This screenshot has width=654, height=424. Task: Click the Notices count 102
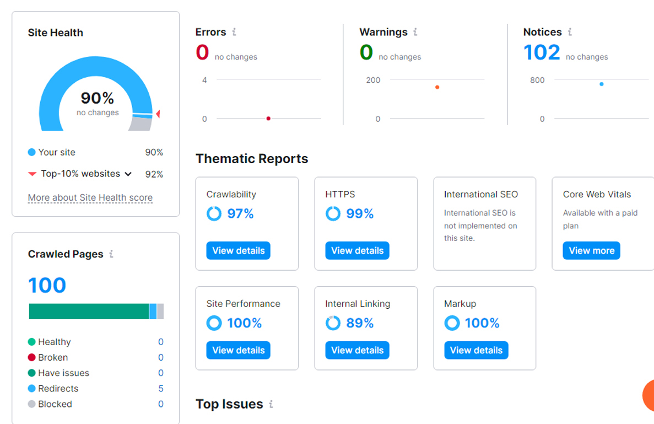pyautogui.click(x=542, y=52)
